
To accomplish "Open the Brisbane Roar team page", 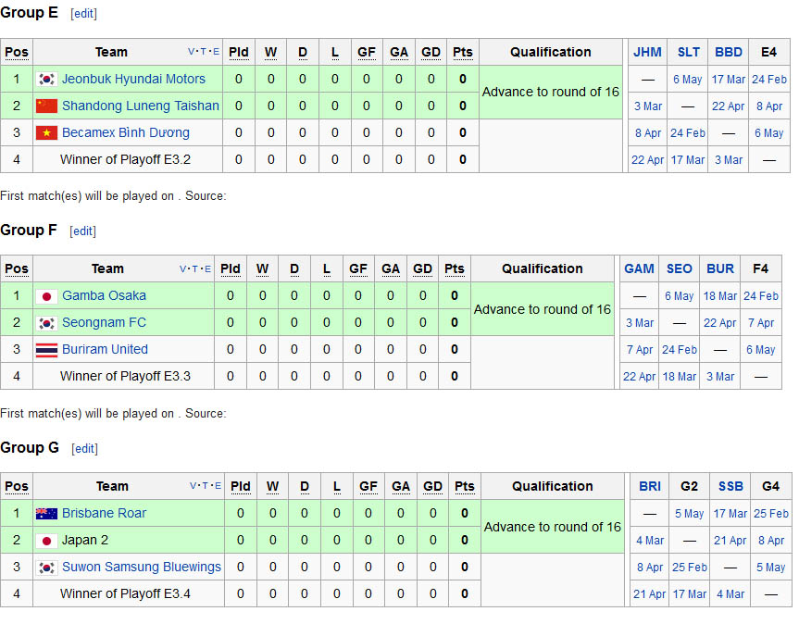I will click(x=104, y=514).
